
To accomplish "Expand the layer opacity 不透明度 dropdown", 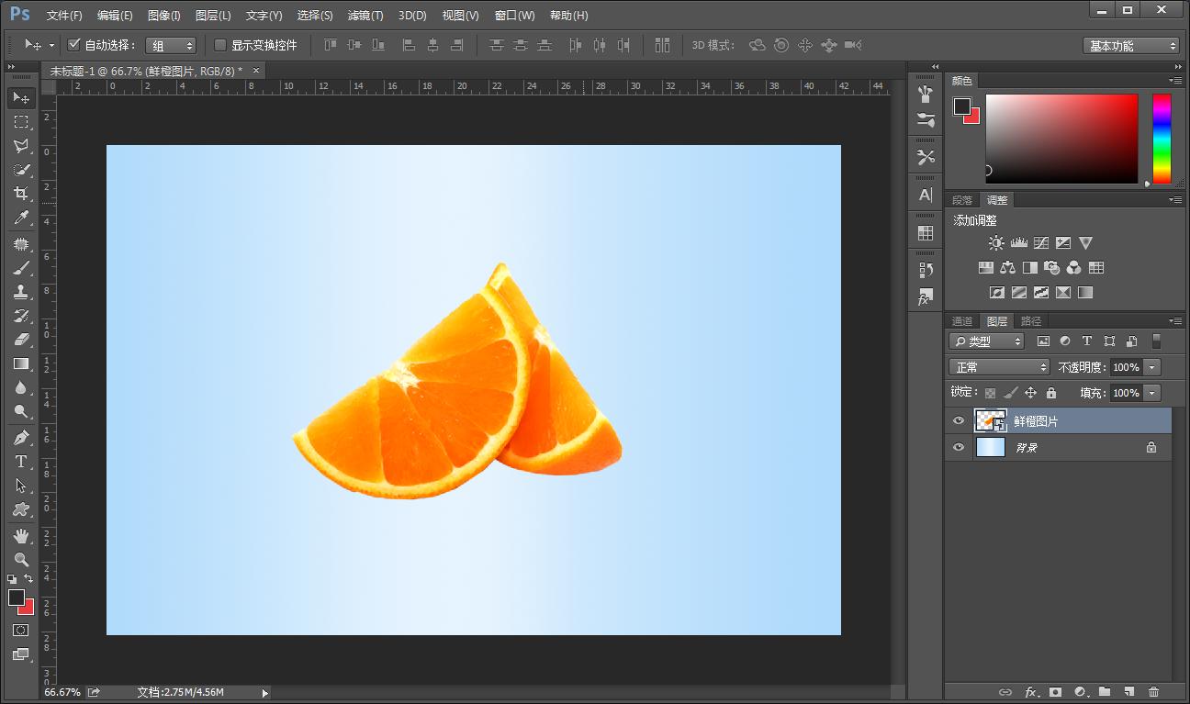I will click(1151, 367).
